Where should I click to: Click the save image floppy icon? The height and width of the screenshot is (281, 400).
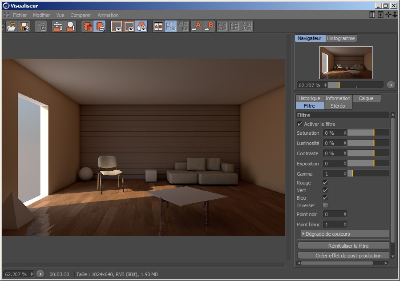(24, 26)
